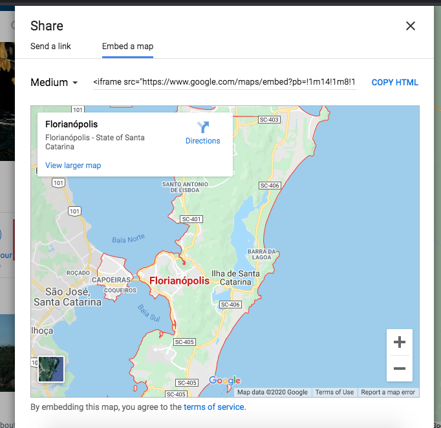441x428 pixels.
Task: Close the Share dialog with the X
Action: click(x=411, y=26)
